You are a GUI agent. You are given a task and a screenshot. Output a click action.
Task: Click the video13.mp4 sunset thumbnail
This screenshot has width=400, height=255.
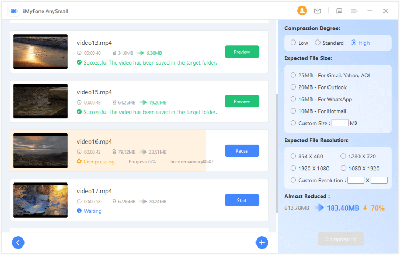[x=41, y=52]
